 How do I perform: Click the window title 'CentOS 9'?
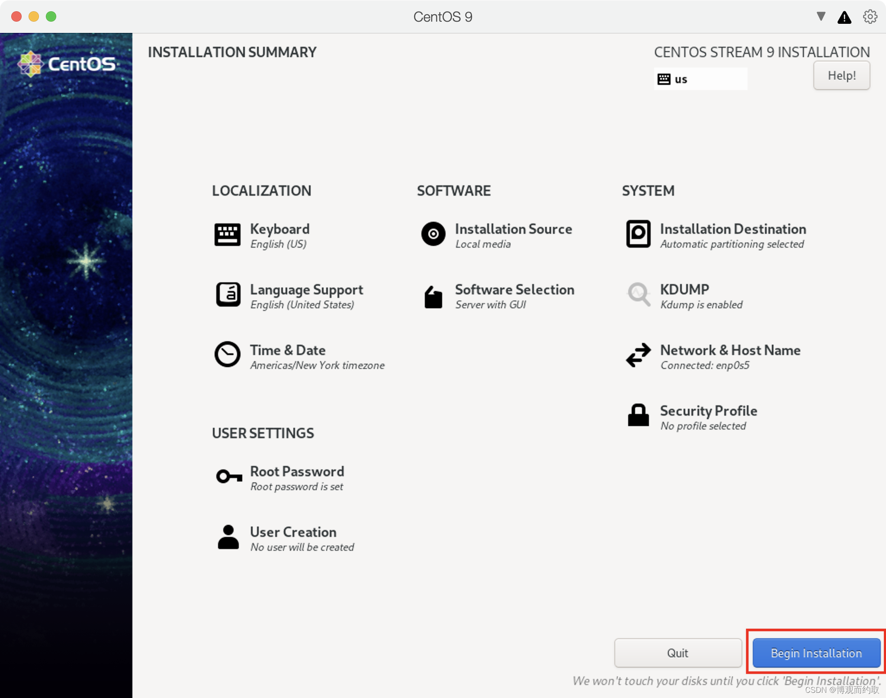(x=443, y=17)
